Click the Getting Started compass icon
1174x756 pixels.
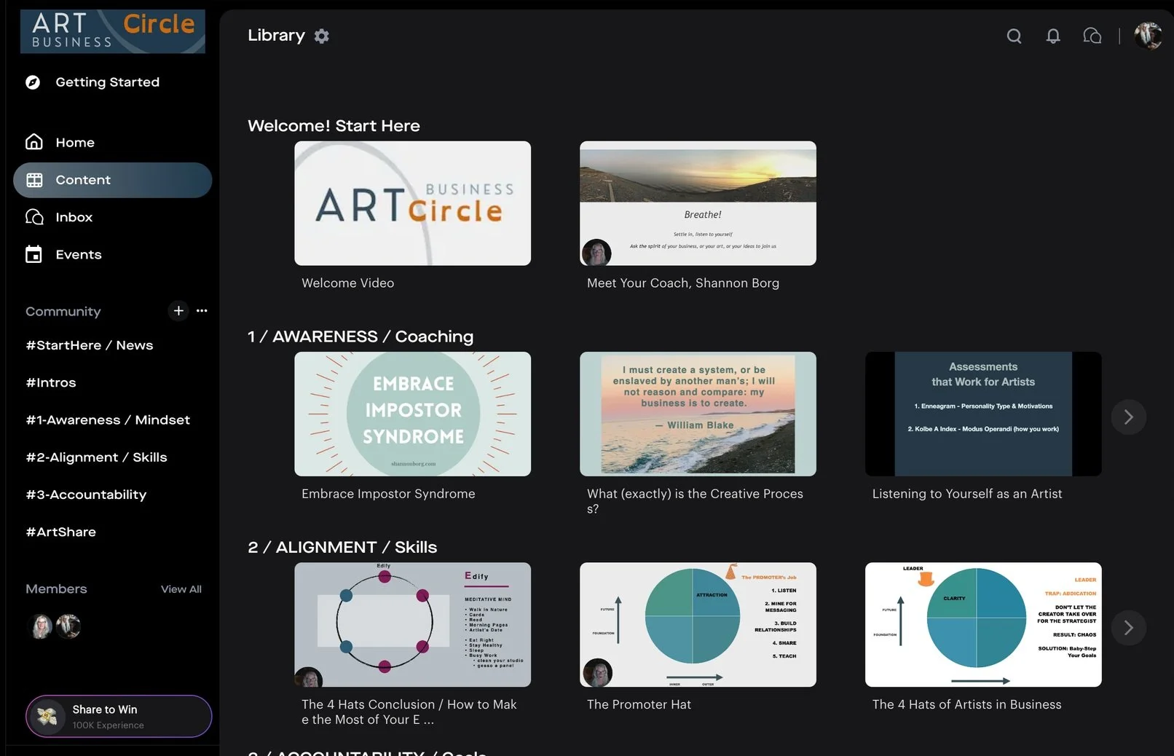(33, 82)
